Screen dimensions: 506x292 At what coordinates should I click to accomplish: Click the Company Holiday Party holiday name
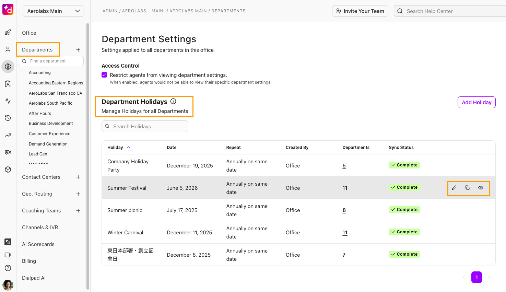tap(128, 166)
